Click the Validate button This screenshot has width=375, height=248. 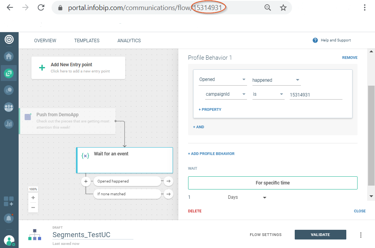click(320, 234)
